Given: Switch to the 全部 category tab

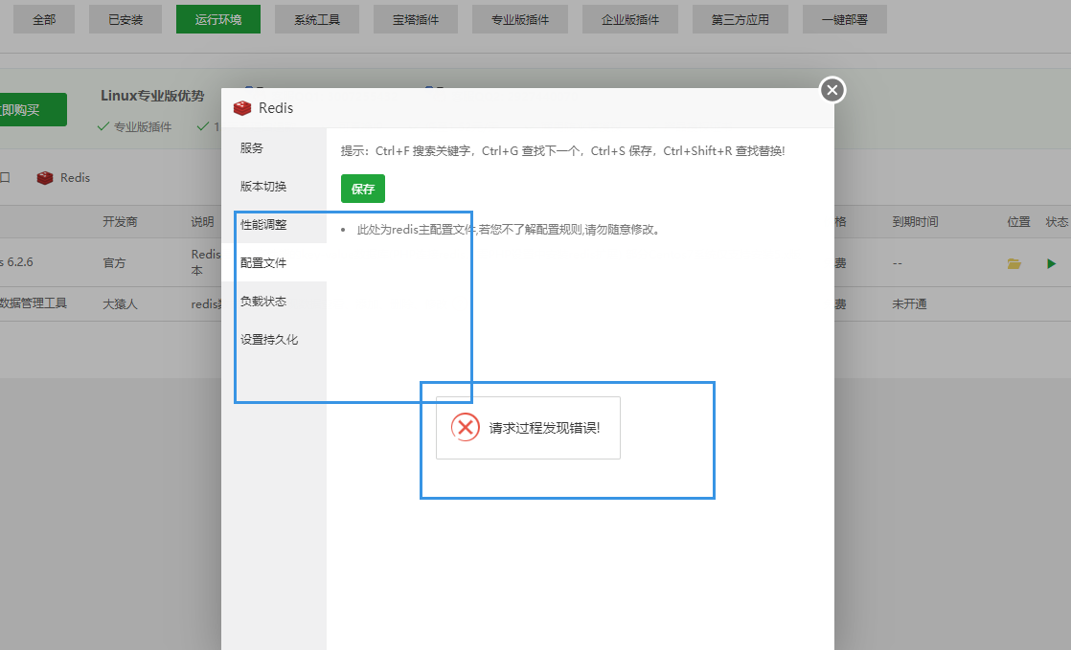Looking at the screenshot, I should click(44, 20).
